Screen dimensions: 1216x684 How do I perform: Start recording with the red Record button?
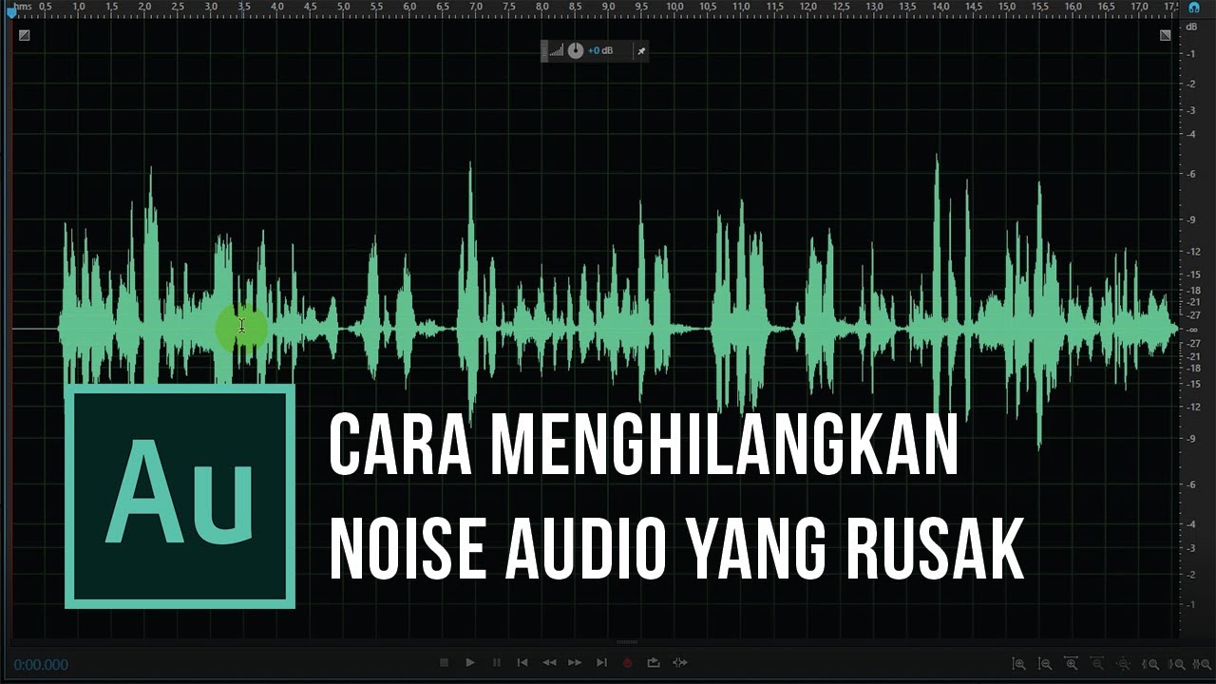627,662
